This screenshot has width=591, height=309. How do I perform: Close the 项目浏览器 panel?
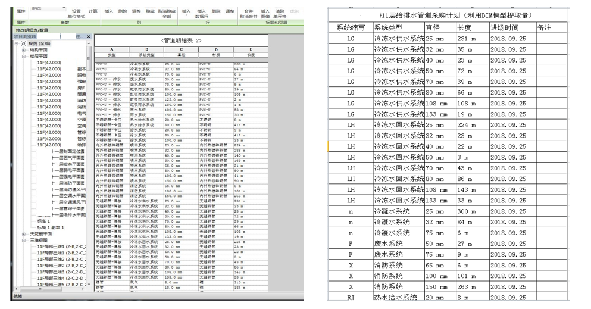[89, 36]
